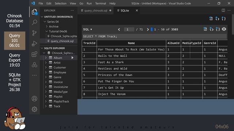Export all results to CSV top icon
Screen dimensions: 234x131
[x=211, y=19]
